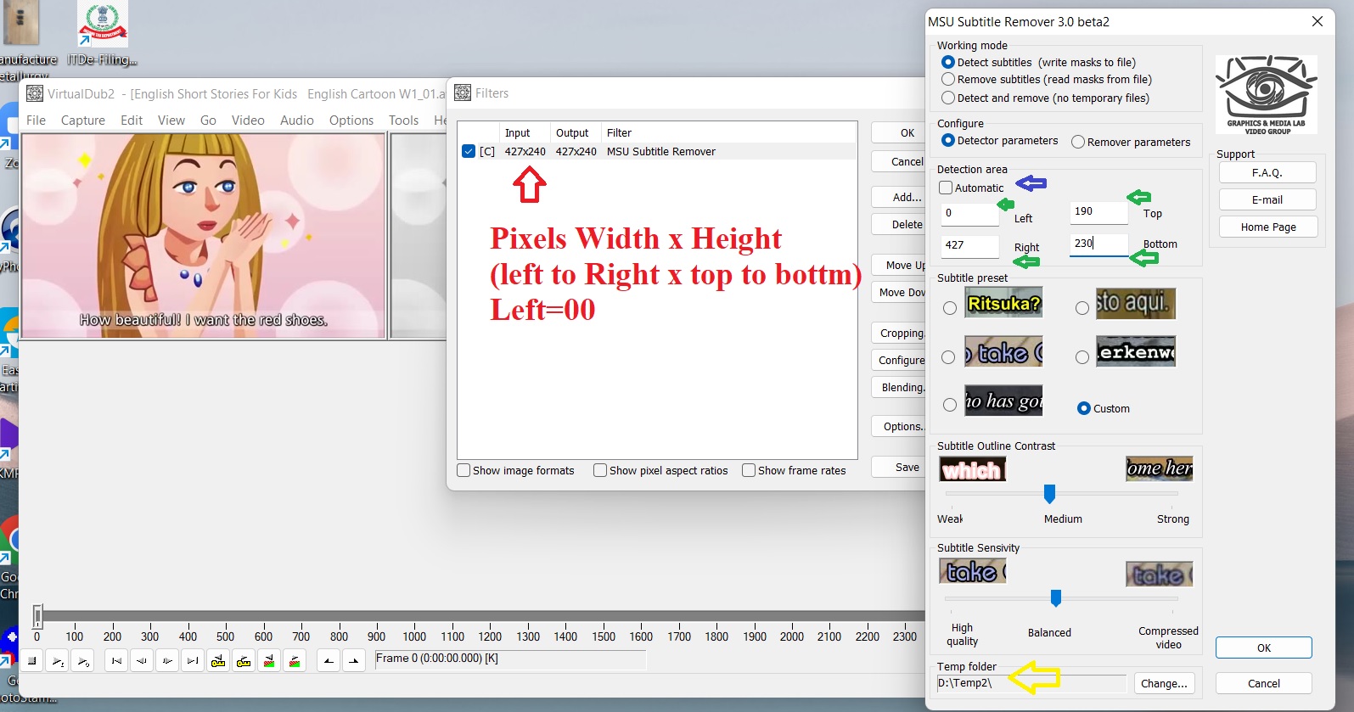Open the F.A.Q. support button

1267,172
